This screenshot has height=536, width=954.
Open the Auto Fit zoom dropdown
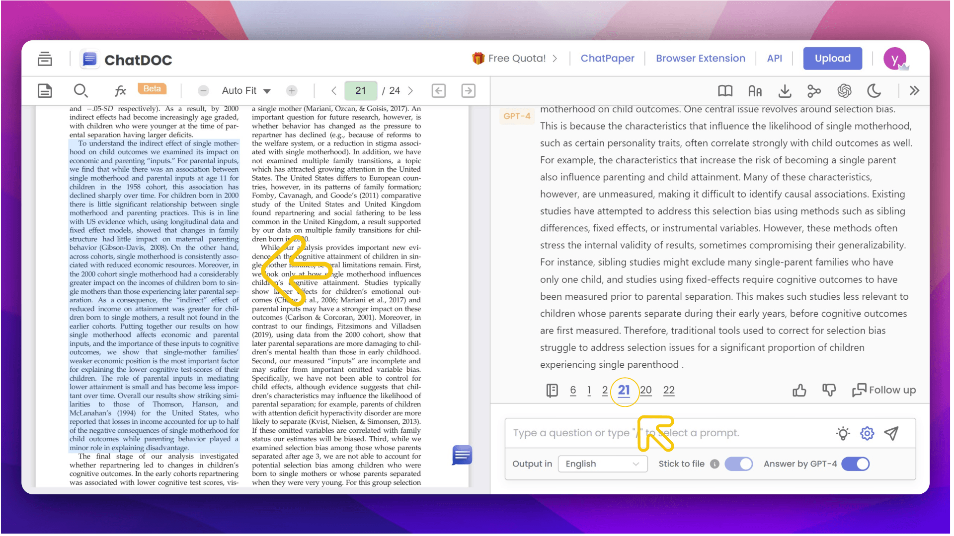click(x=246, y=91)
